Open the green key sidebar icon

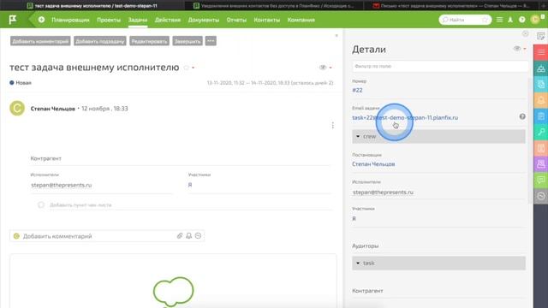pos(540,132)
